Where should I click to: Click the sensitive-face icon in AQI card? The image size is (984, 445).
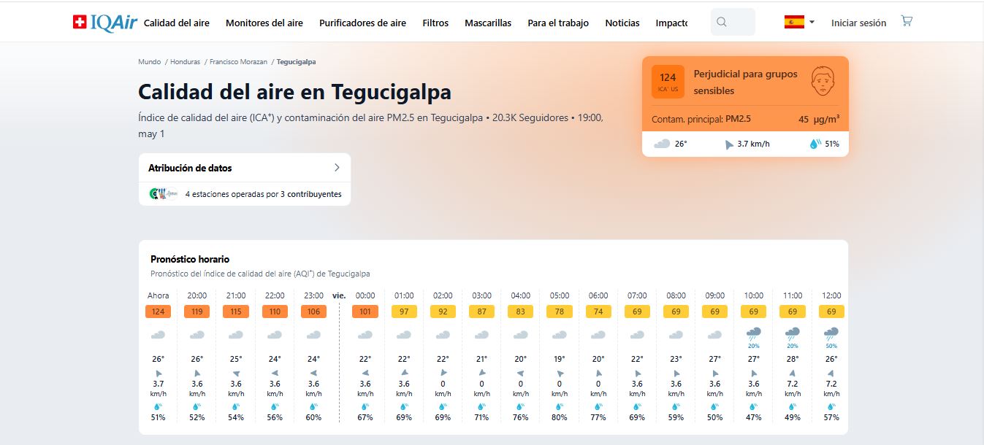(x=823, y=81)
